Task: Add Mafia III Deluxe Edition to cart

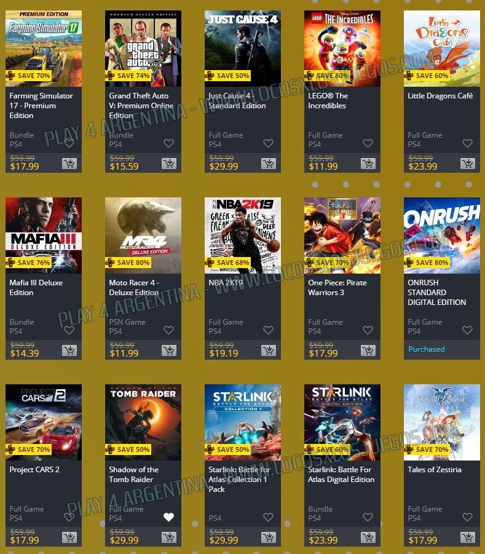Action: pos(69,350)
